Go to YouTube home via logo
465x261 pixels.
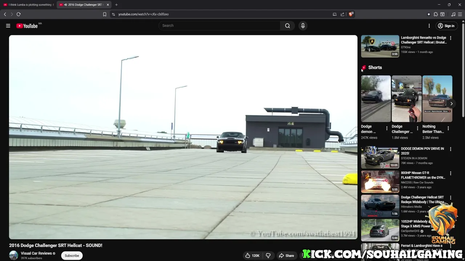[x=27, y=26]
